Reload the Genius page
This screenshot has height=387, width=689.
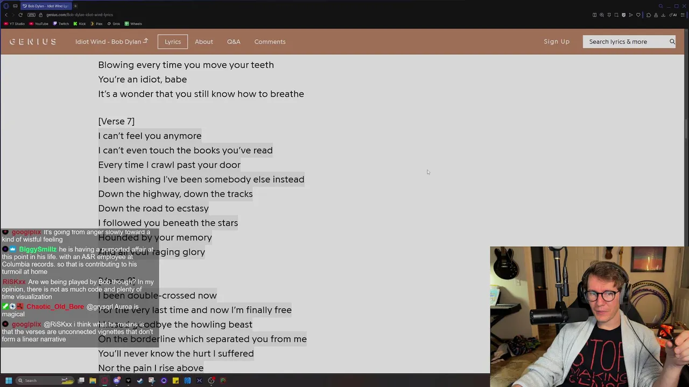20,15
